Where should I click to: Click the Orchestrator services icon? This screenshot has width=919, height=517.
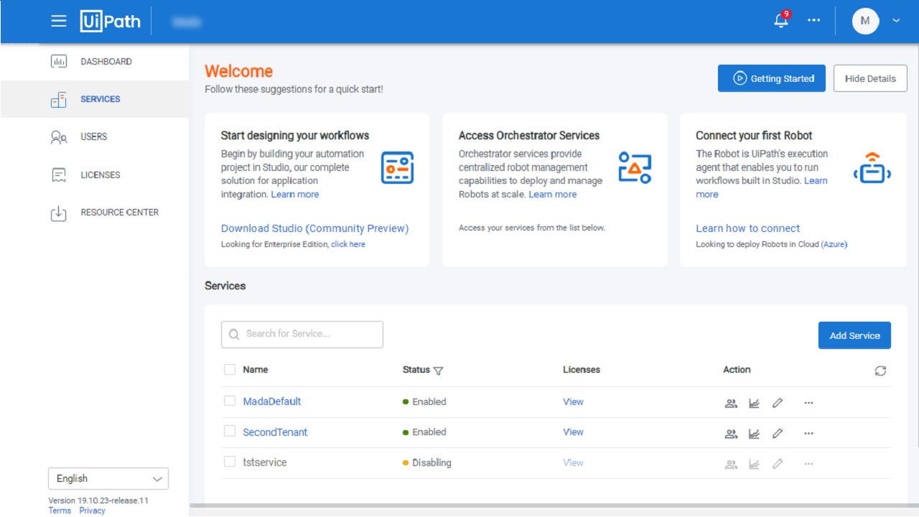point(635,167)
